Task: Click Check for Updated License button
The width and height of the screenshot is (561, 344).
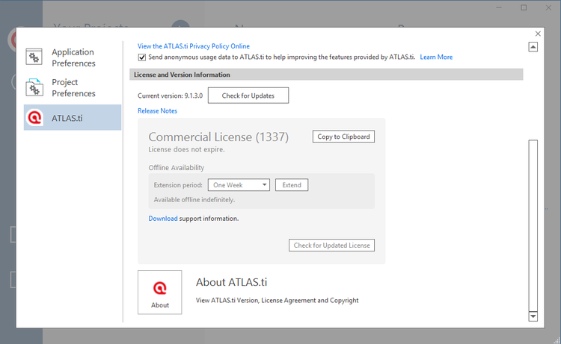Action: pyautogui.click(x=331, y=246)
